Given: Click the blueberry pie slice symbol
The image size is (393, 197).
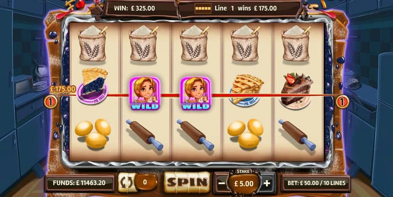Looking at the screenshot, I should [x=93, y=86].
